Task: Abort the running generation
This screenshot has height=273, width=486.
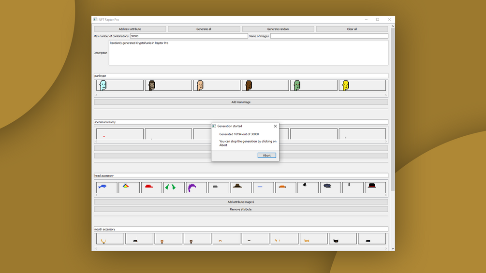Action: tap(266, 156)
